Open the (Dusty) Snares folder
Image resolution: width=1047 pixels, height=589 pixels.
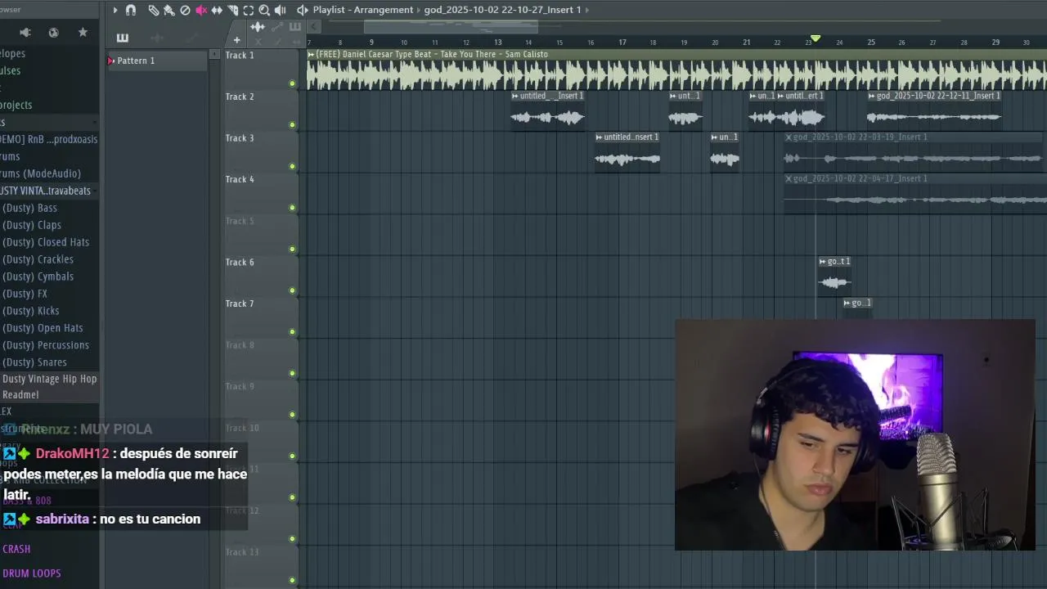point(34,362)
